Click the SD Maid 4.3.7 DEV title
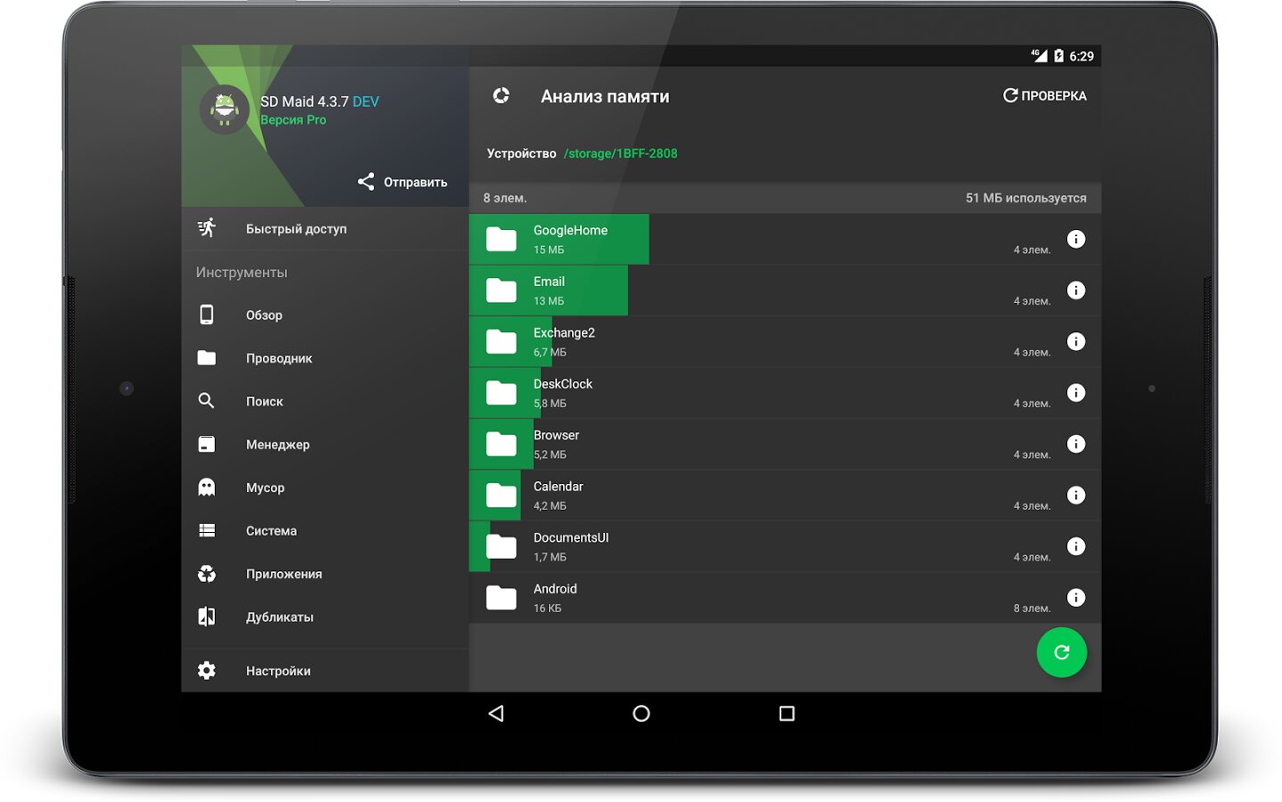Image resolution: width=1282 pixels, height=802 pixels. [320, 102]
